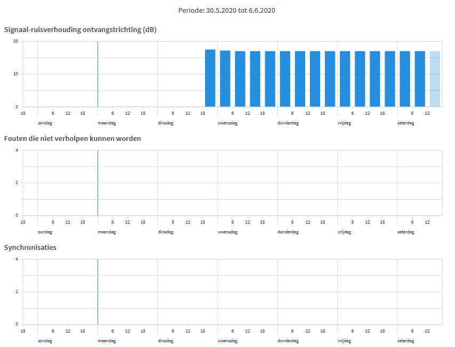
Task: Click the Signaal-ruisverhouding ontvangstrichting (dB) heading
Action: (x=80, y=29)
